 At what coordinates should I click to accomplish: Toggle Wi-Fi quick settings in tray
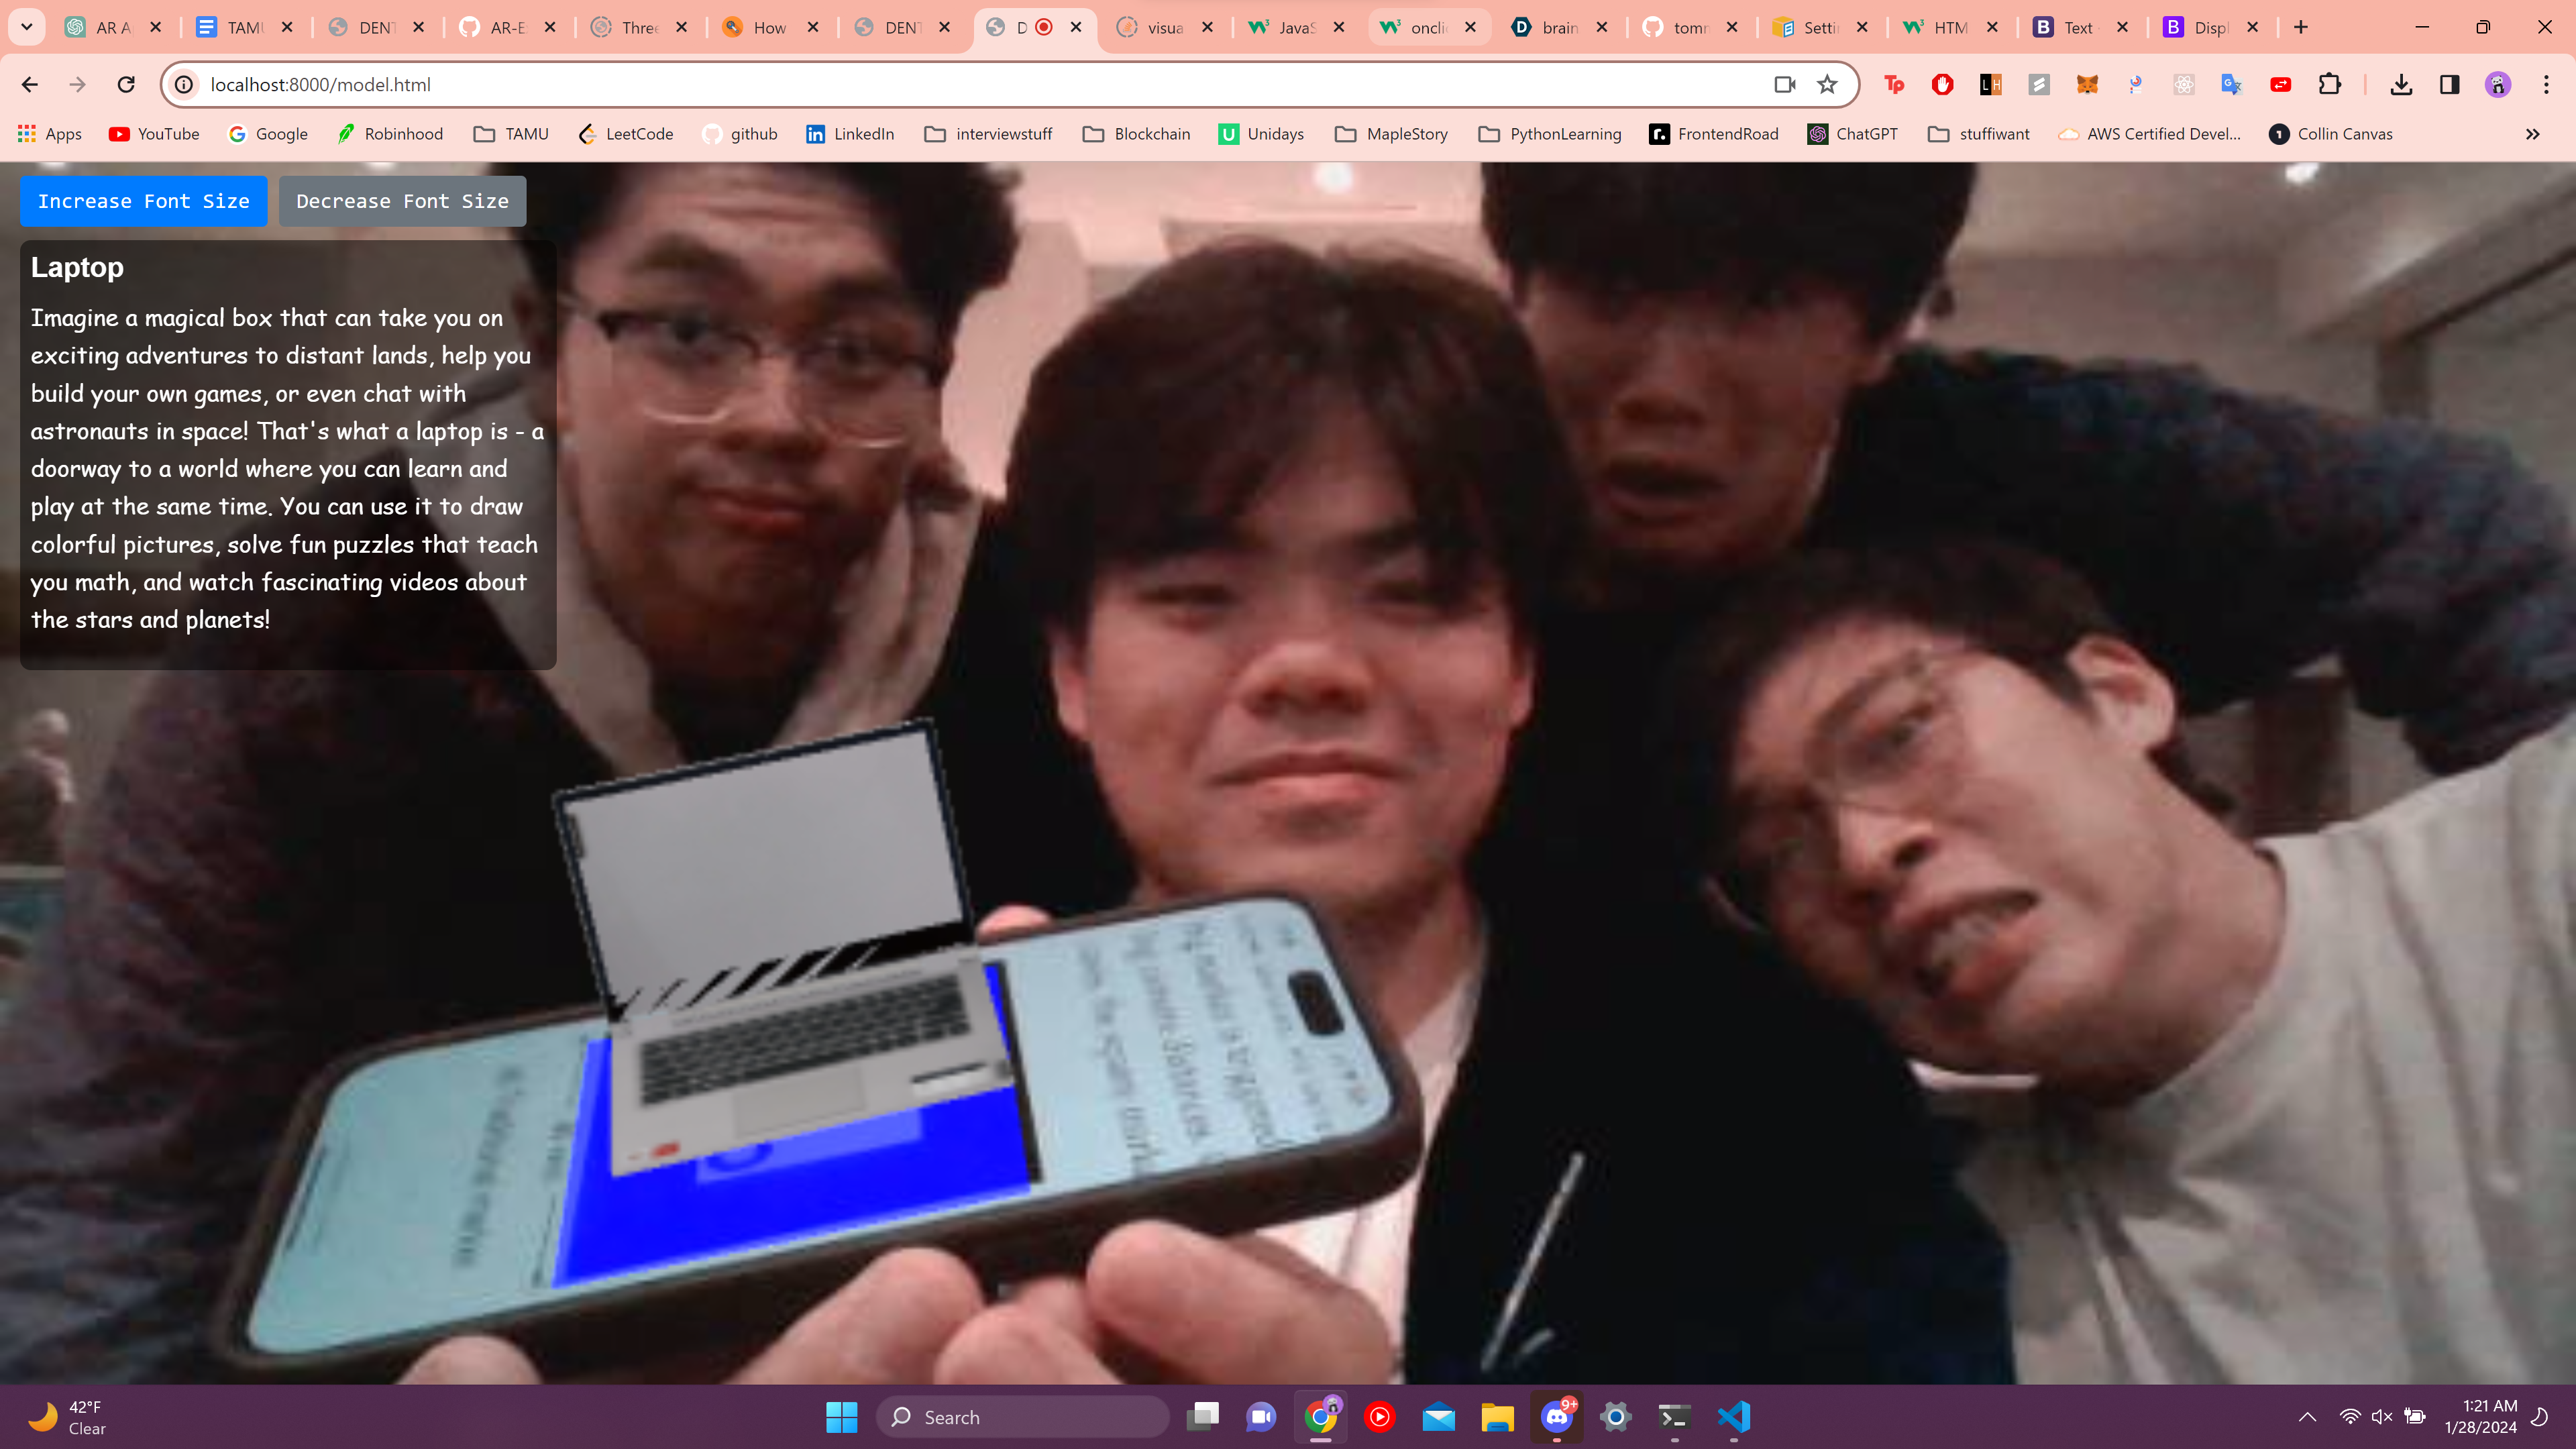(x=2350, y=1416)
